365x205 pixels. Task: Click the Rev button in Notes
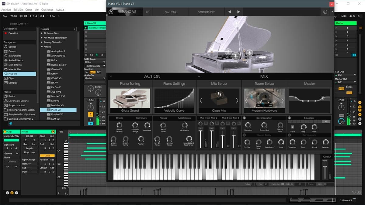pos(26,144)
